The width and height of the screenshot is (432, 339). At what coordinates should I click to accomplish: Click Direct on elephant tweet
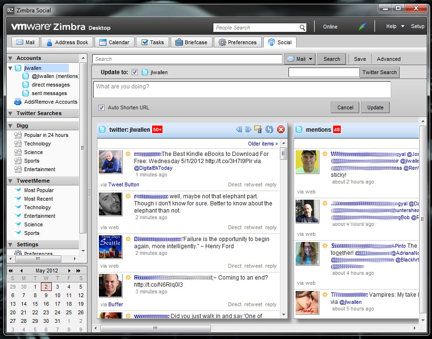pyautogui.click(x=235, y=227)
